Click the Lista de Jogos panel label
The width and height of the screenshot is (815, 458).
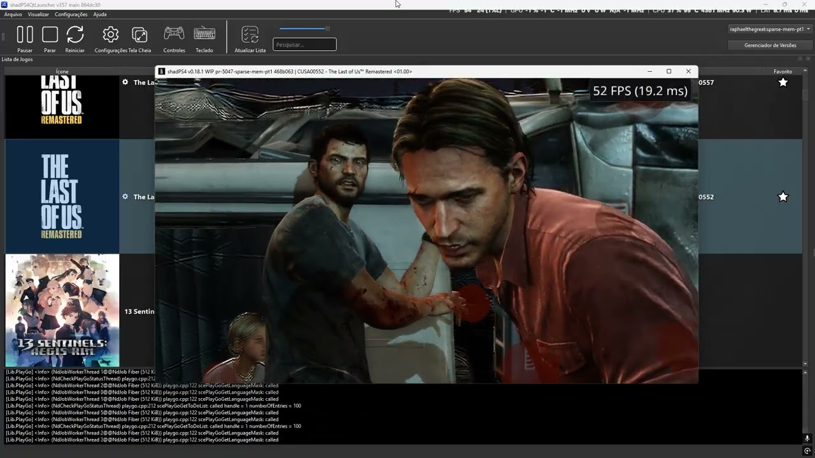17,59
